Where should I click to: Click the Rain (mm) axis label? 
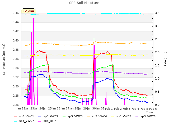point(165,59)
